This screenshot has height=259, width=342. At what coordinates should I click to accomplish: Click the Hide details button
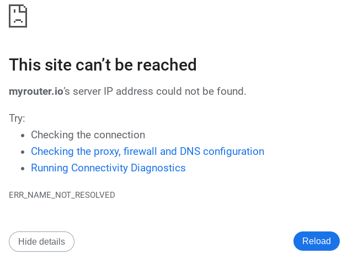click(41, 241)
